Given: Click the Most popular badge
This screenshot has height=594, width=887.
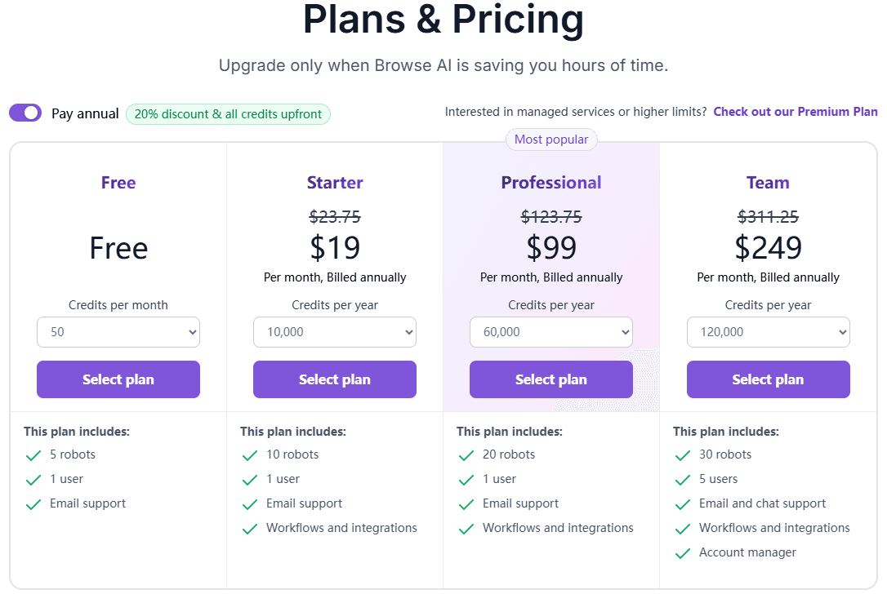Looking at the screenshot, I should tap(551, 140).
